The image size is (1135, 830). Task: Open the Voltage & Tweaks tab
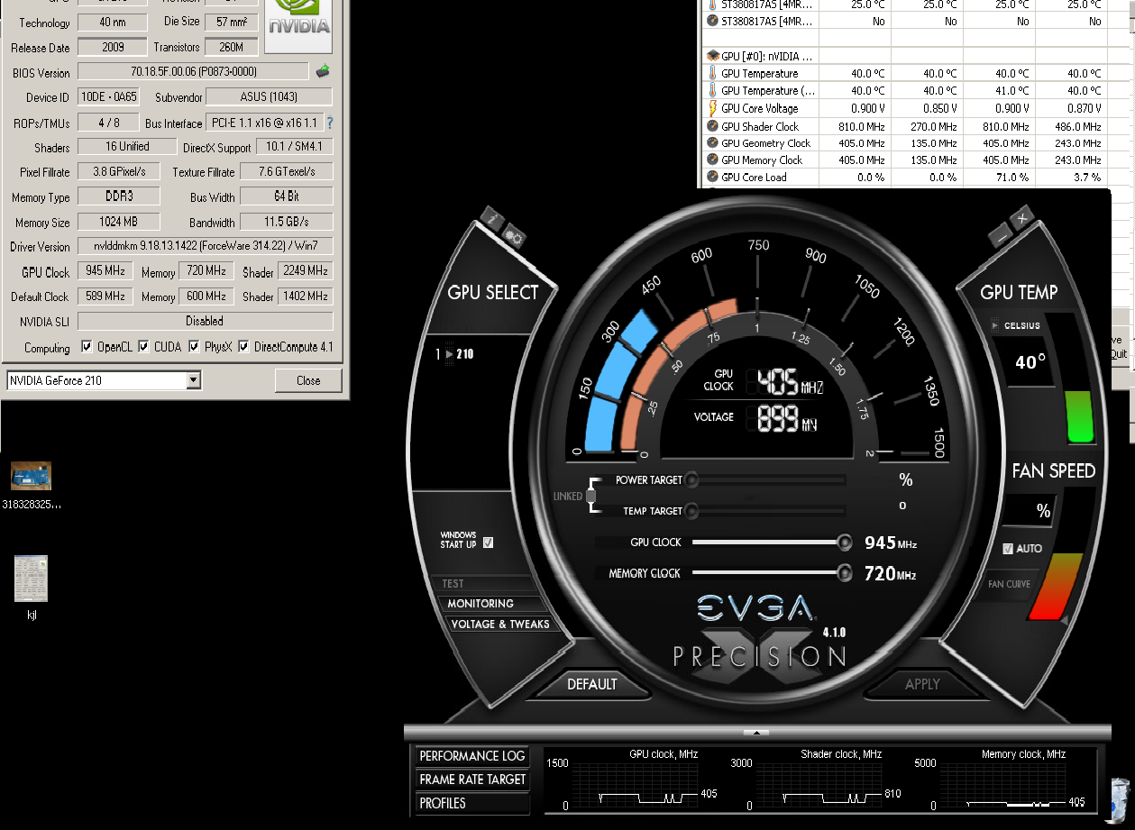click(x=497, y=624)
